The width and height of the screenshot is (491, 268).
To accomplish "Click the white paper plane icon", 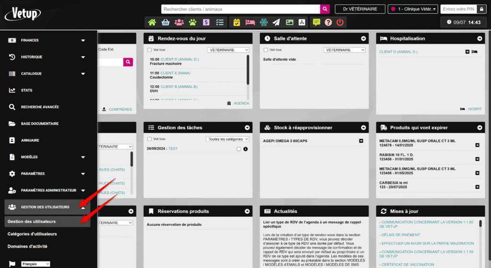I will click(276, 22).
